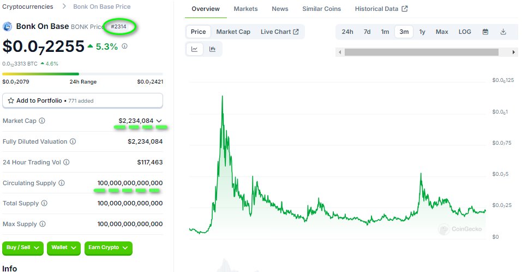This screenshot has width=522, height=272.
Task: Set chart range to 24h
Action: point(347,32)
